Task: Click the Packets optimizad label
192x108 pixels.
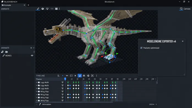Action: click(151, 48)
